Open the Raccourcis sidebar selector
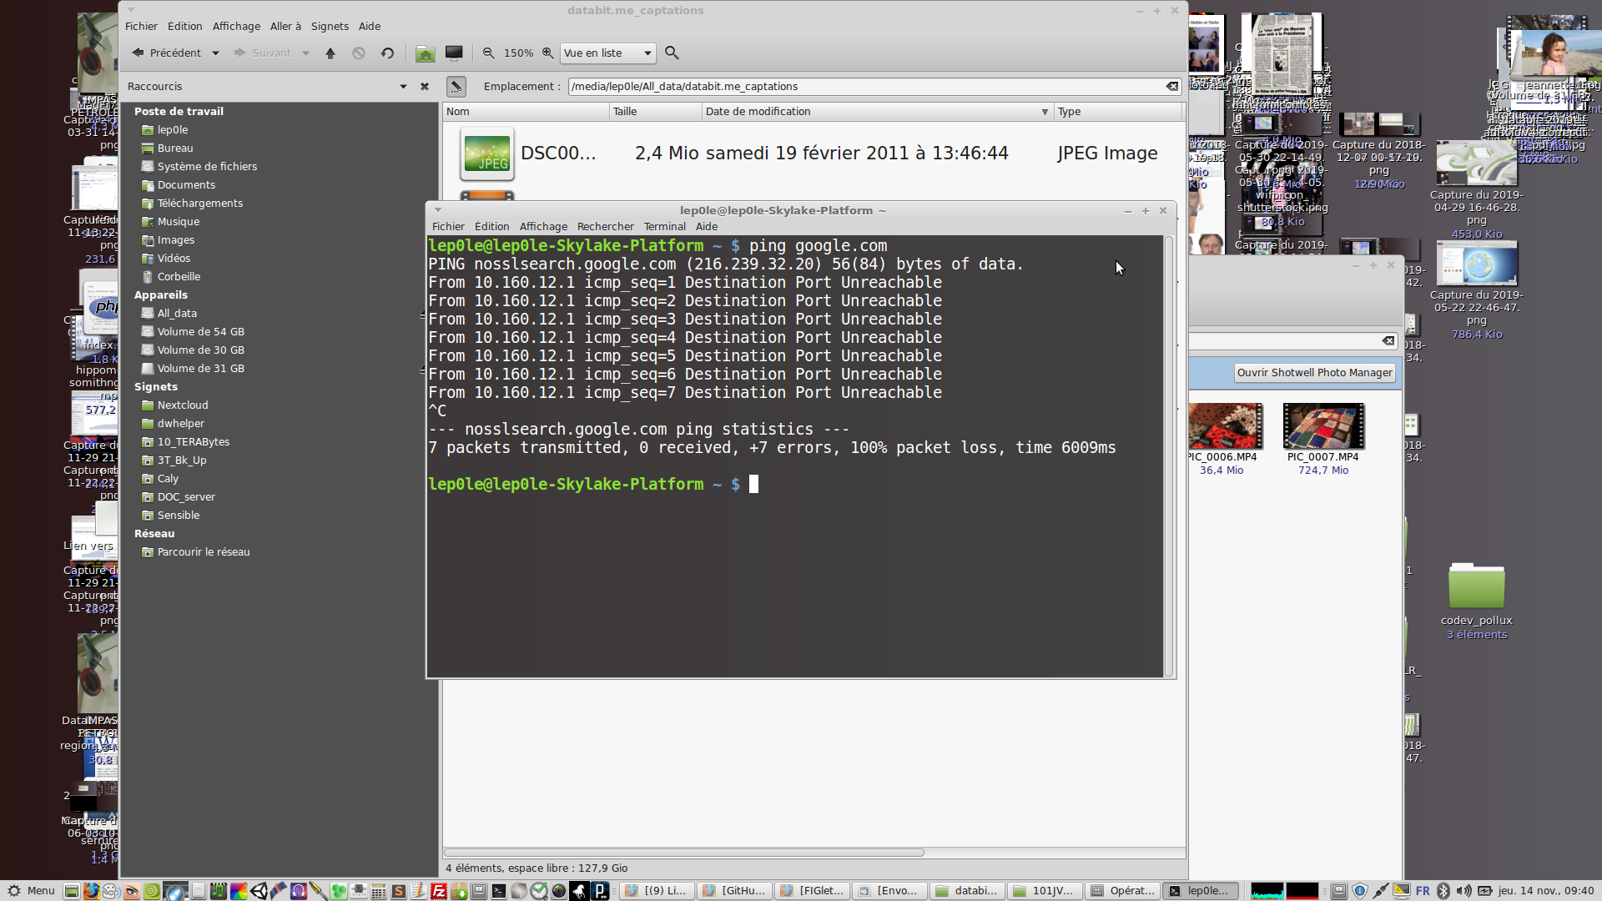 [x=403, y=87]
